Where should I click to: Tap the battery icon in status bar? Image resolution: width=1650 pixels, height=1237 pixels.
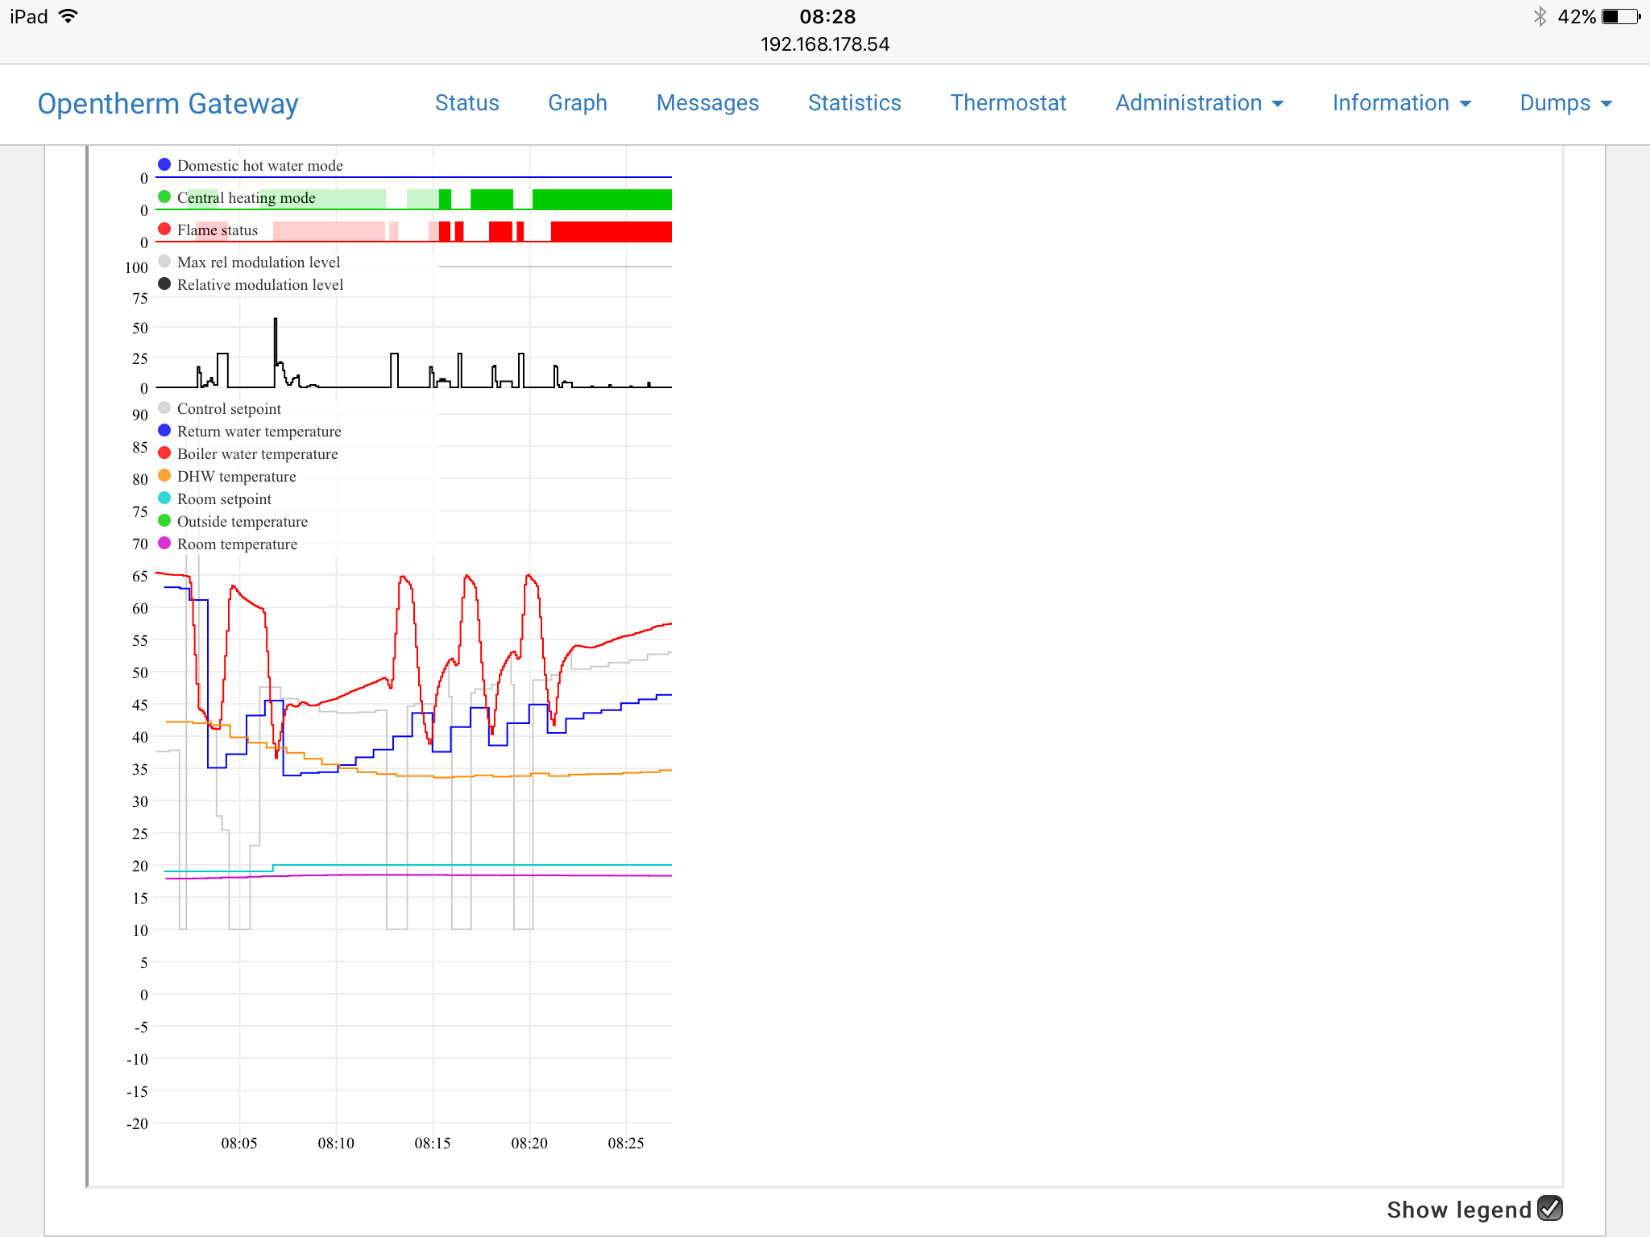click(x=1619, y=17)
